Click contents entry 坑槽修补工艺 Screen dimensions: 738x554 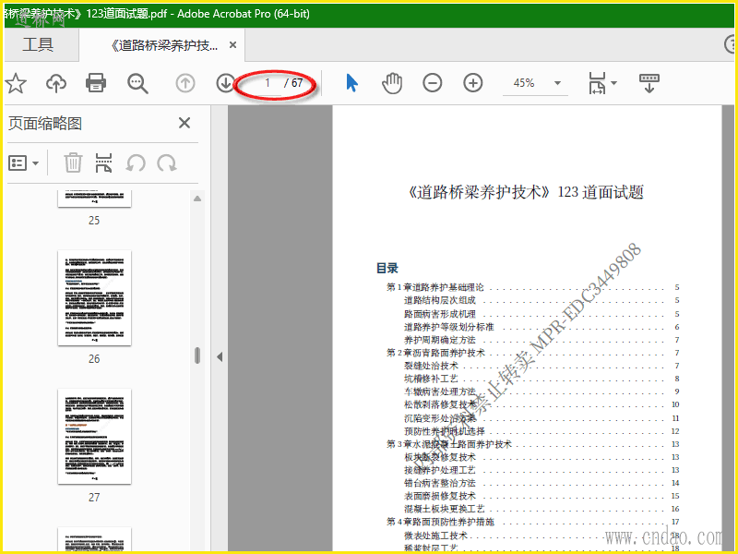point(431,379)
